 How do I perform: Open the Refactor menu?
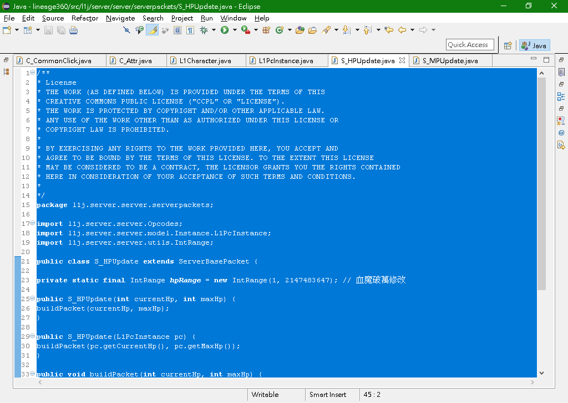click(85, 18)
